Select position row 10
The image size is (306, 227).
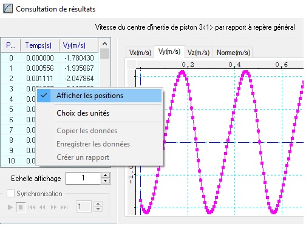(x=11, y=161)
